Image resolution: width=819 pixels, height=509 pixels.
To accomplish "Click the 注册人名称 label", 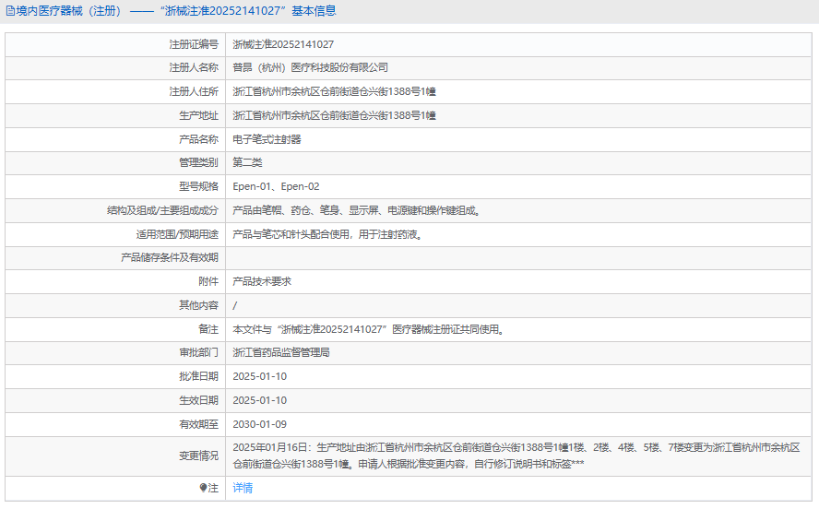I will point(194,67).
